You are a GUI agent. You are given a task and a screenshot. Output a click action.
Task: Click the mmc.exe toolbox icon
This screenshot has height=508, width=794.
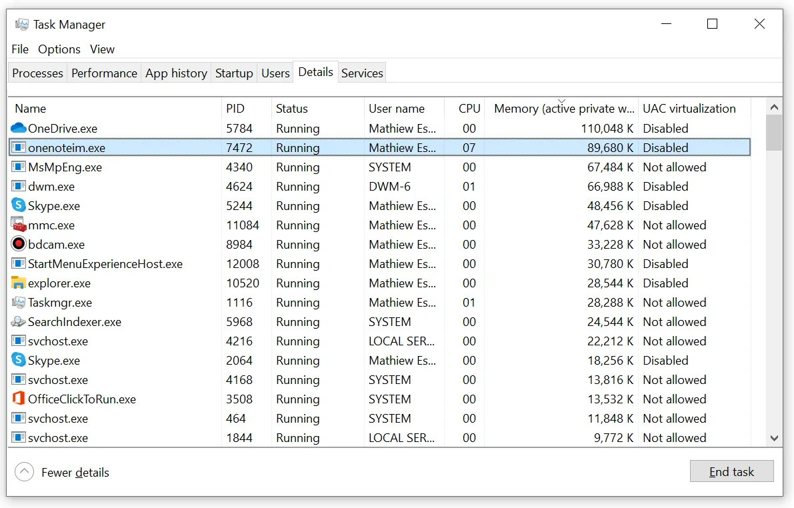19,225
